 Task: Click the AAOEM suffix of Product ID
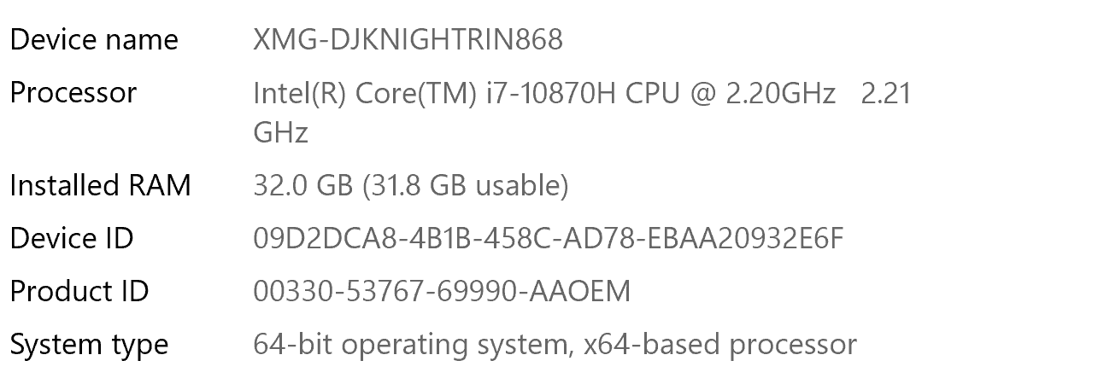tap(581, 292)
